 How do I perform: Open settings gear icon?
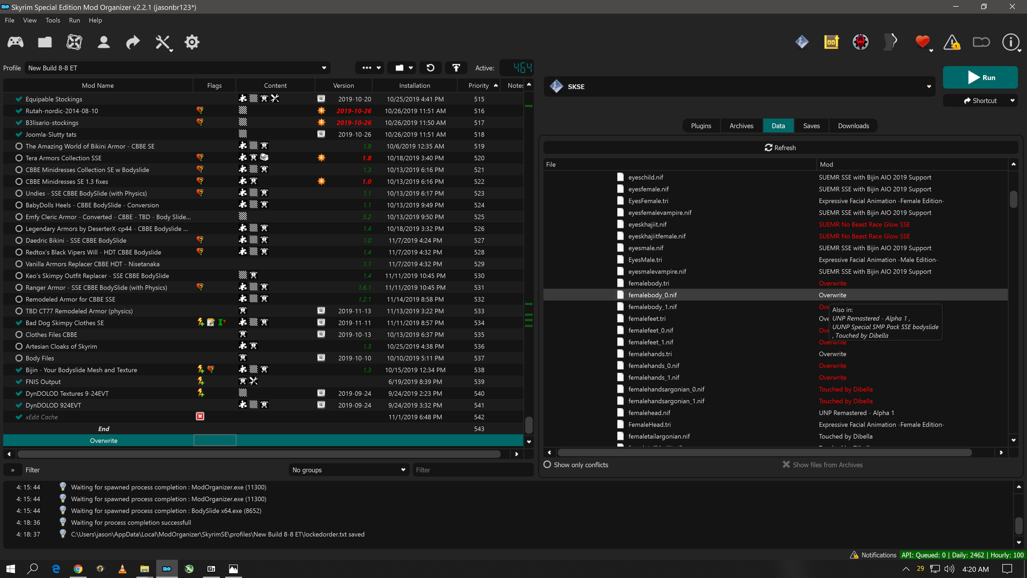click(x=192, y=42)
